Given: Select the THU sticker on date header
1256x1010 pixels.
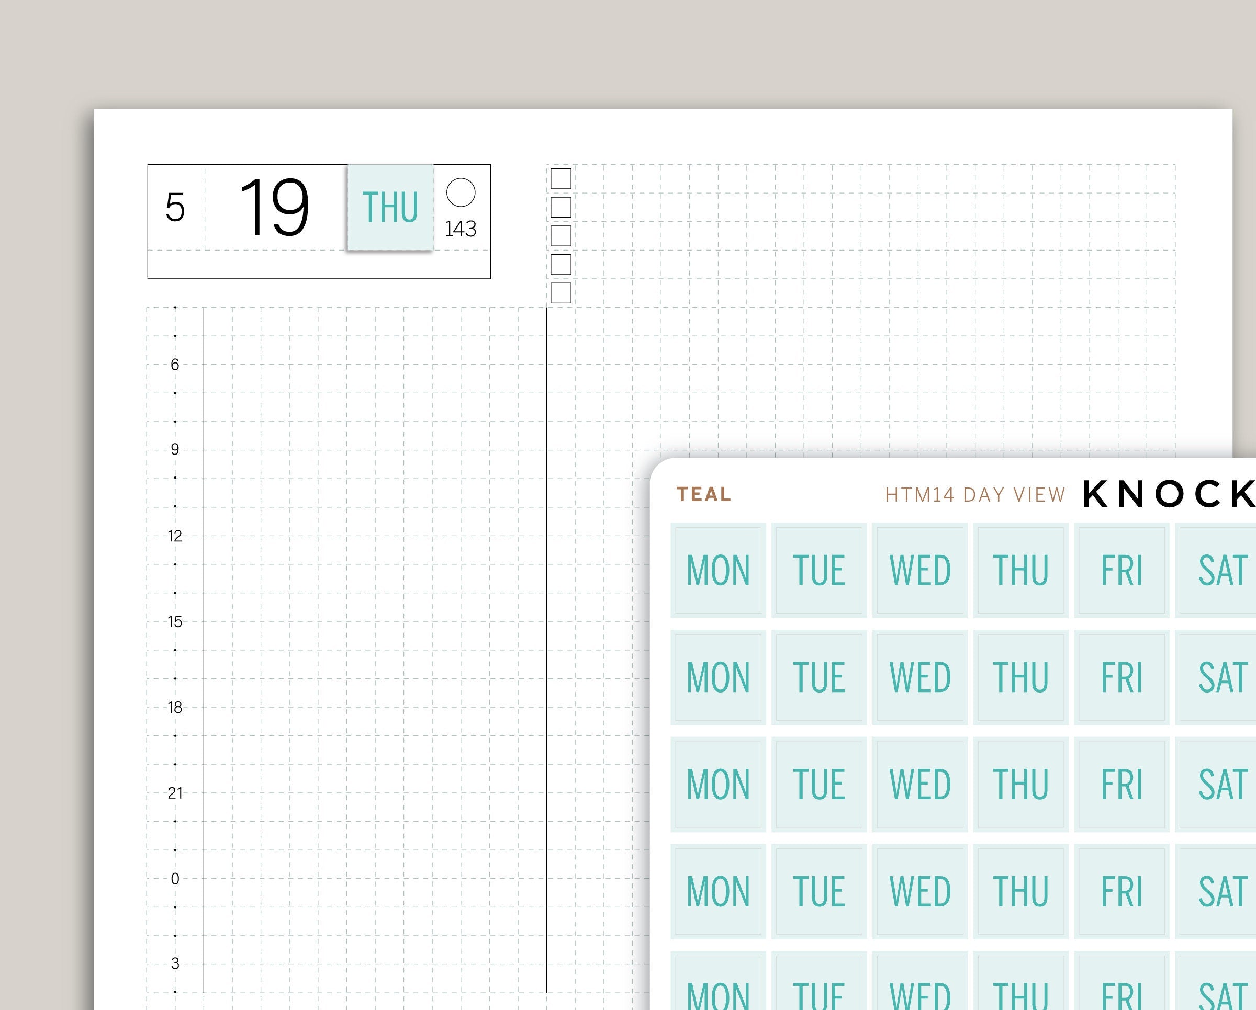Looking at the screenshot, I should tap(390, 207).
